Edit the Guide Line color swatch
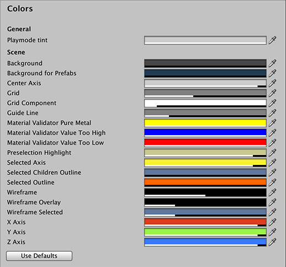The height and width of the screenshot is (267, 286). (x=205, y=113)
